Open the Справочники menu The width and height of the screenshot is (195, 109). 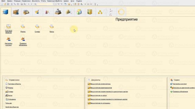[x=26, y=1]
